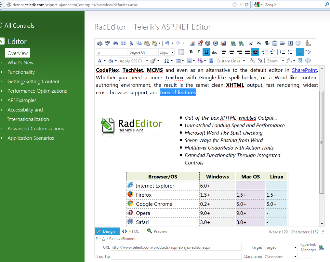Viewport: 330px width, 262px height.
Task: Open the Media Manager play icon
Action: point(216,43)
